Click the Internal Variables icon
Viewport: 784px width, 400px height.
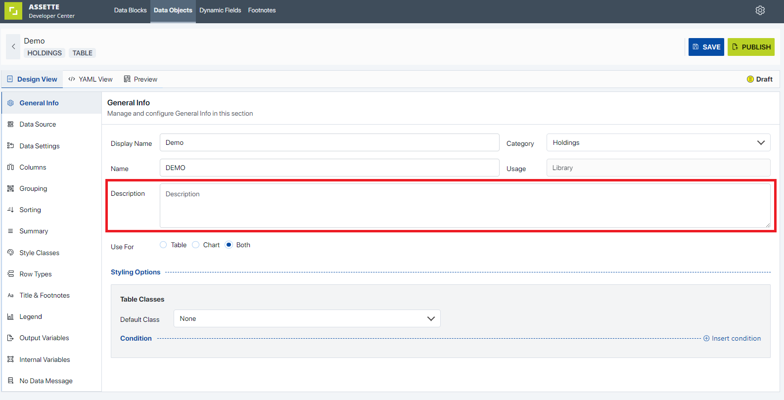[10, 359]
